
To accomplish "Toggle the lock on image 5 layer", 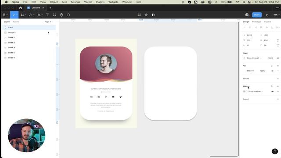I will [x=48, y=32].
